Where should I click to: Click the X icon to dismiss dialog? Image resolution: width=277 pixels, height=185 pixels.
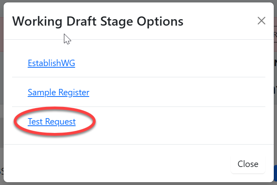pos(261,21)
